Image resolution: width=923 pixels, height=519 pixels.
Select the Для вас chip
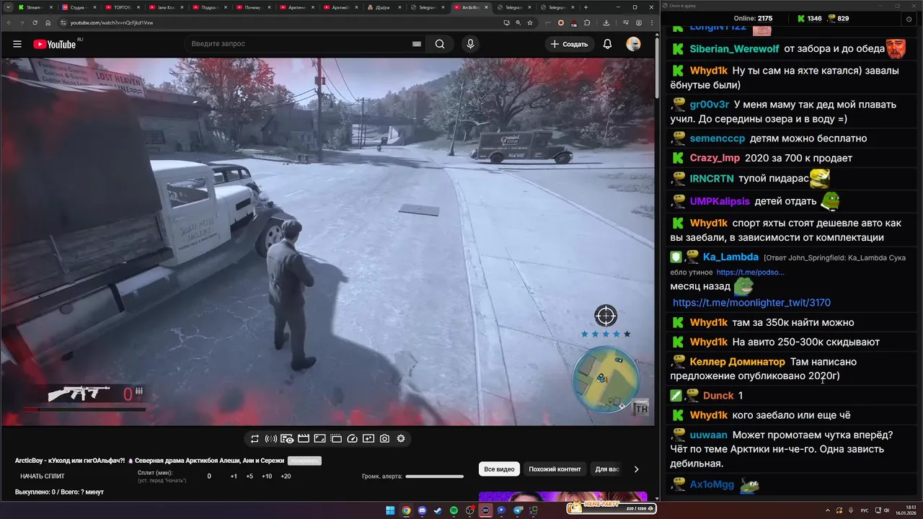coord(607,469)
